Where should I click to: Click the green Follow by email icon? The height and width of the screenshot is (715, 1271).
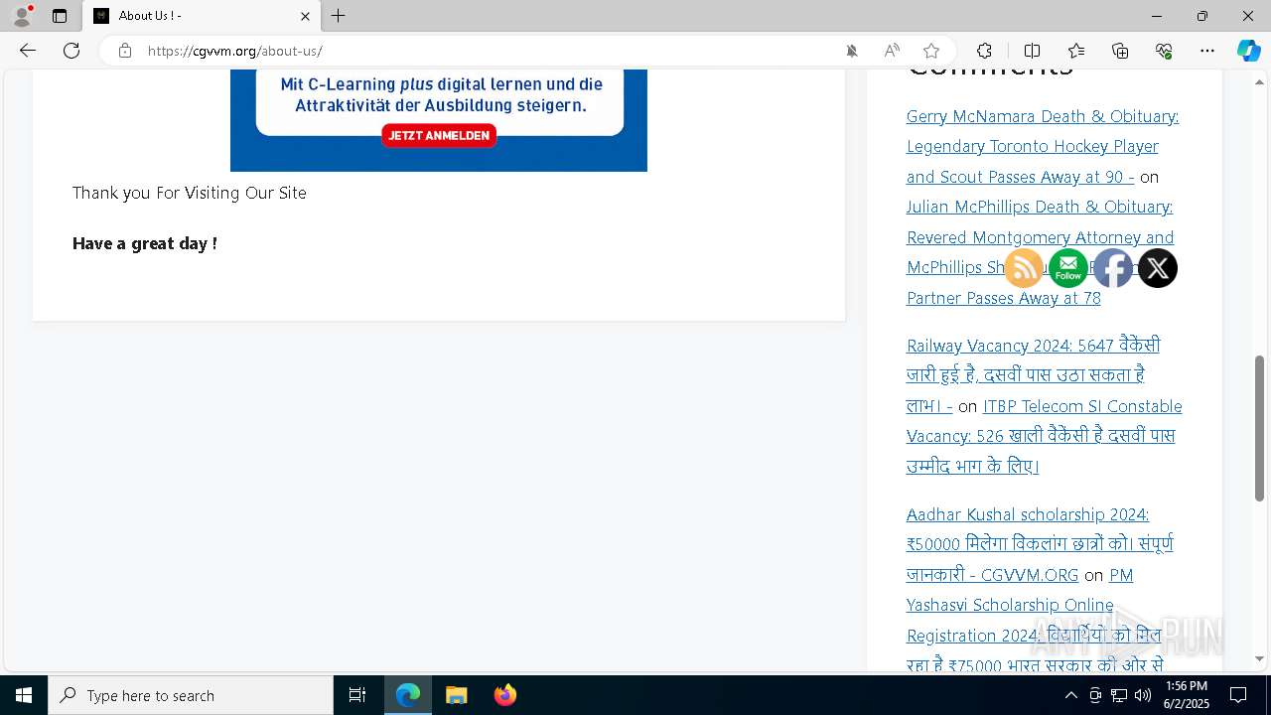point(1068,268)
